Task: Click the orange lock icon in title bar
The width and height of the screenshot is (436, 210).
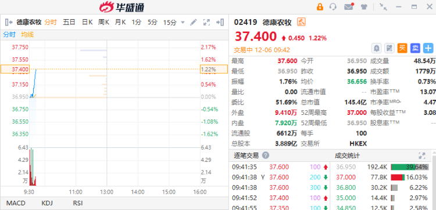Action: click(x=320, y=6)
